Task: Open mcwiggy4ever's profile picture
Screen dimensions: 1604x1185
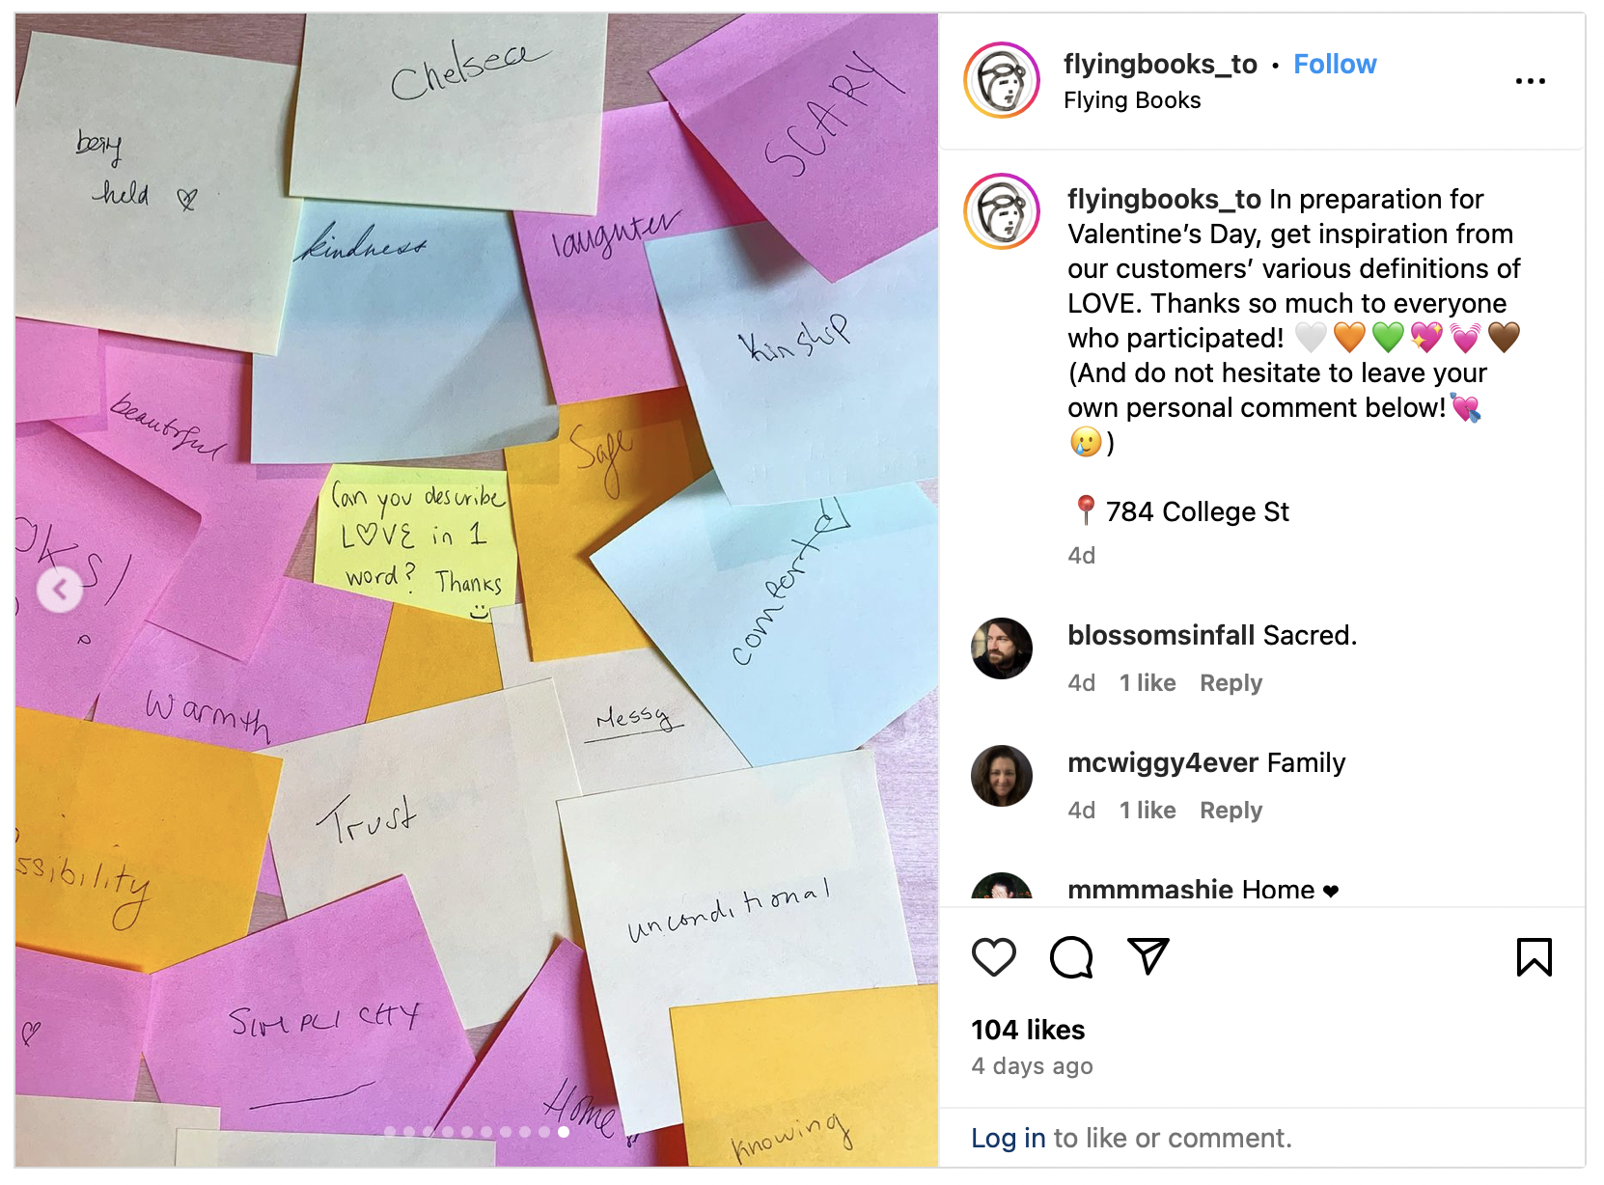Action: tap(1002, 776)
